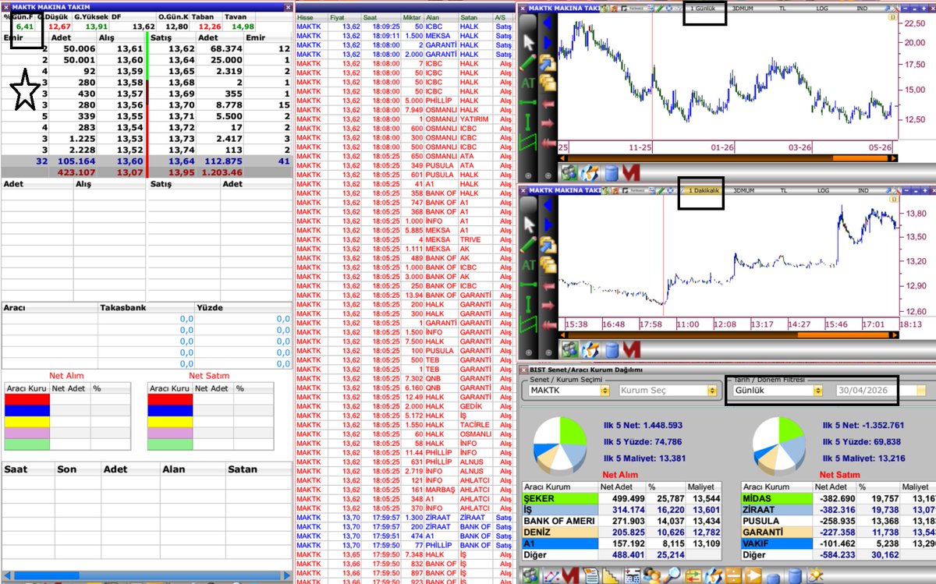The height and width of the screenshot is (584, 936).
Task: Expand the Günlük period filter dropdown
Action: pos(817,390)
